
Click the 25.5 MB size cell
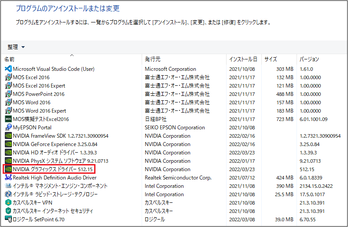[x=284, y=194]
